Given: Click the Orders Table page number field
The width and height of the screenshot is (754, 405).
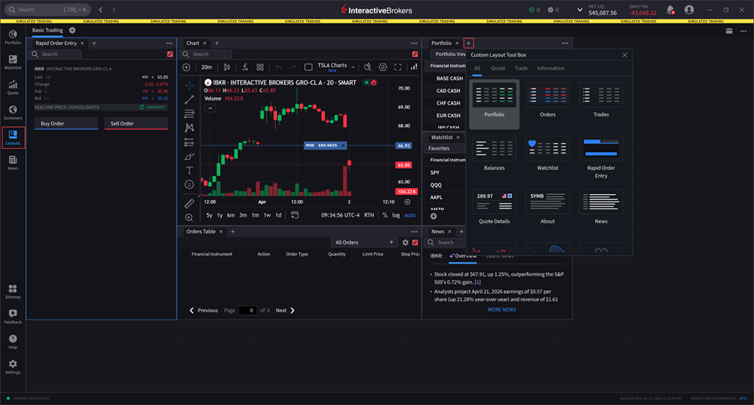Looking at the screenshot, I should pyautogui.click(x=247, y=310).
